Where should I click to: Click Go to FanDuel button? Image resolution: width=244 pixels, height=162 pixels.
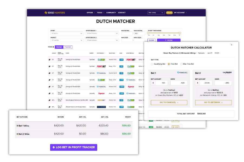click(x=169, y=103)
